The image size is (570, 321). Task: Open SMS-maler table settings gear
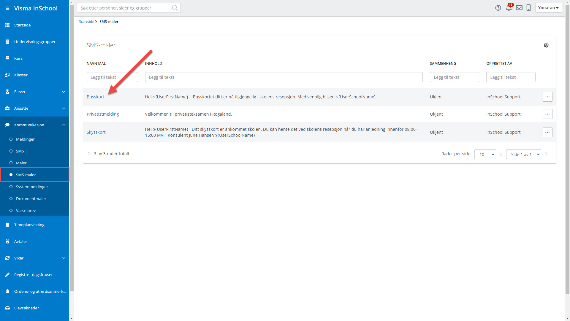click(x=546, y=45)
